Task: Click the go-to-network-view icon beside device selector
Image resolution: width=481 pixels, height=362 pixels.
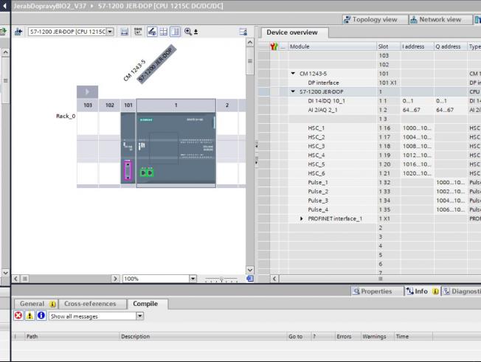Action: pyautogui.click(x=18, y=32)
